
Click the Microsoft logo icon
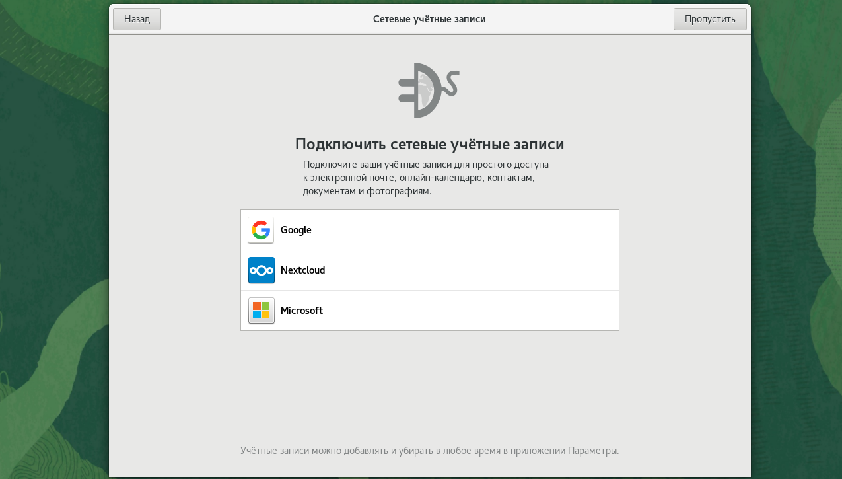[x=261, y=311]
